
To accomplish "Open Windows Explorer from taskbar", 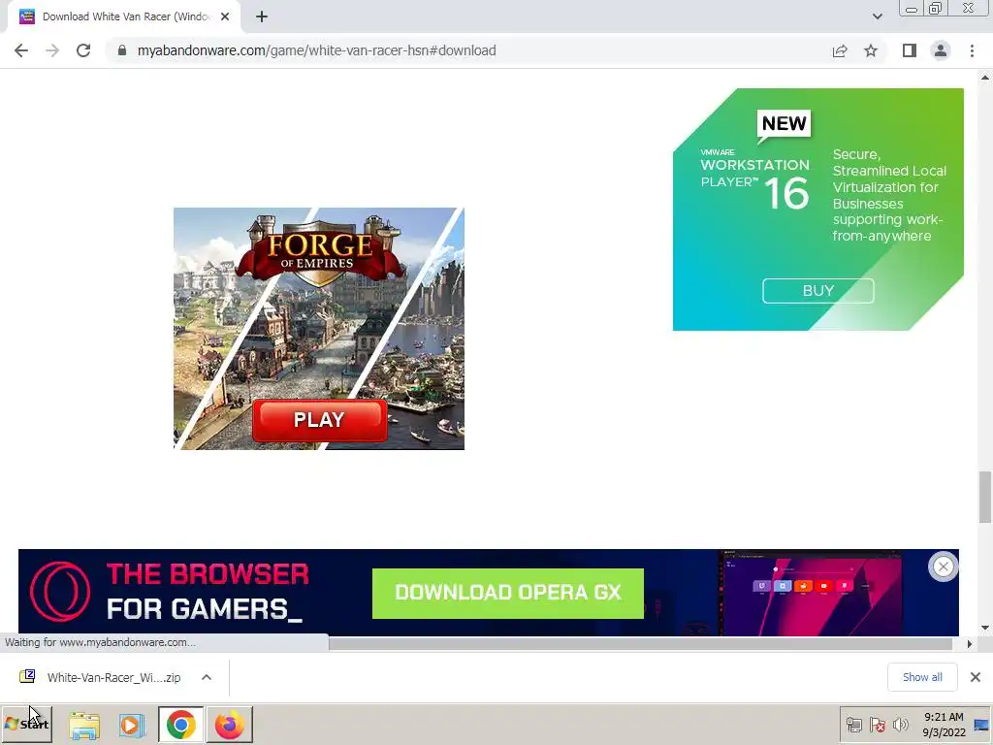I will (x=84, y=726).
